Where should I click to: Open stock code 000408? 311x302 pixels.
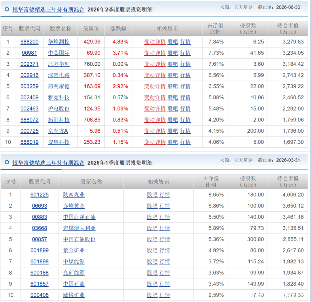click(39, 295)
